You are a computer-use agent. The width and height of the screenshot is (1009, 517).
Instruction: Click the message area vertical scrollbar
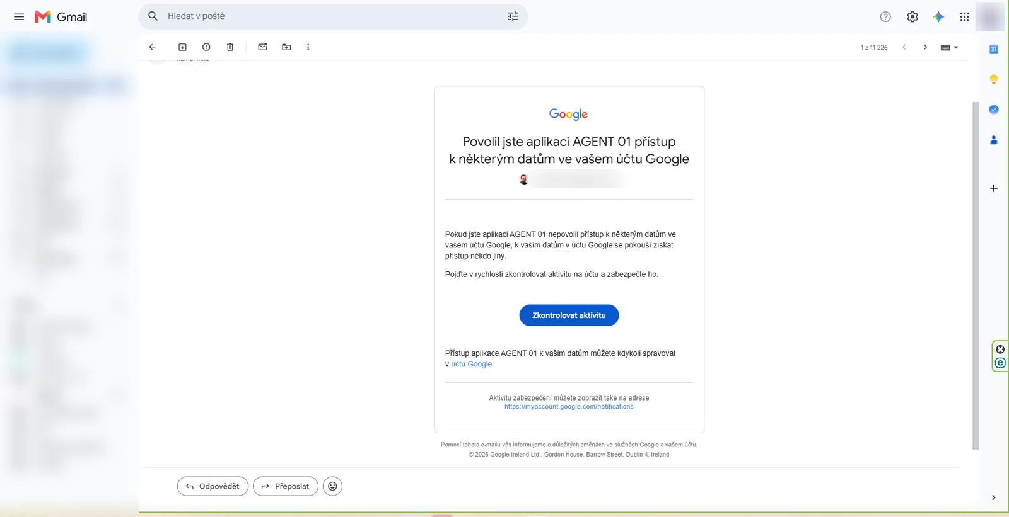(976, 275)
